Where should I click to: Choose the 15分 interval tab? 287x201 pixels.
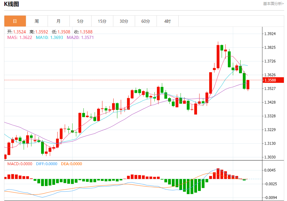pyautogui.click(x=102, y=21)
